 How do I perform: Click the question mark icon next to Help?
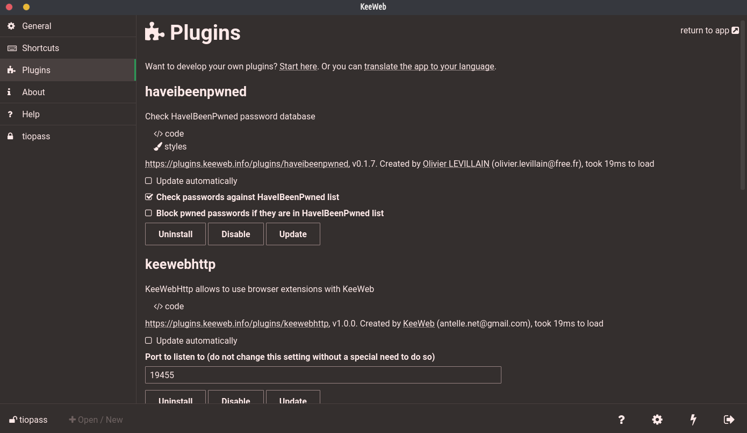click(x=10, y=114)
